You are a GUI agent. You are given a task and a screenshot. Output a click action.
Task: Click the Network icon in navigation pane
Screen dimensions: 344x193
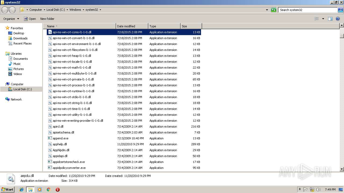click(x=8, y=99)
